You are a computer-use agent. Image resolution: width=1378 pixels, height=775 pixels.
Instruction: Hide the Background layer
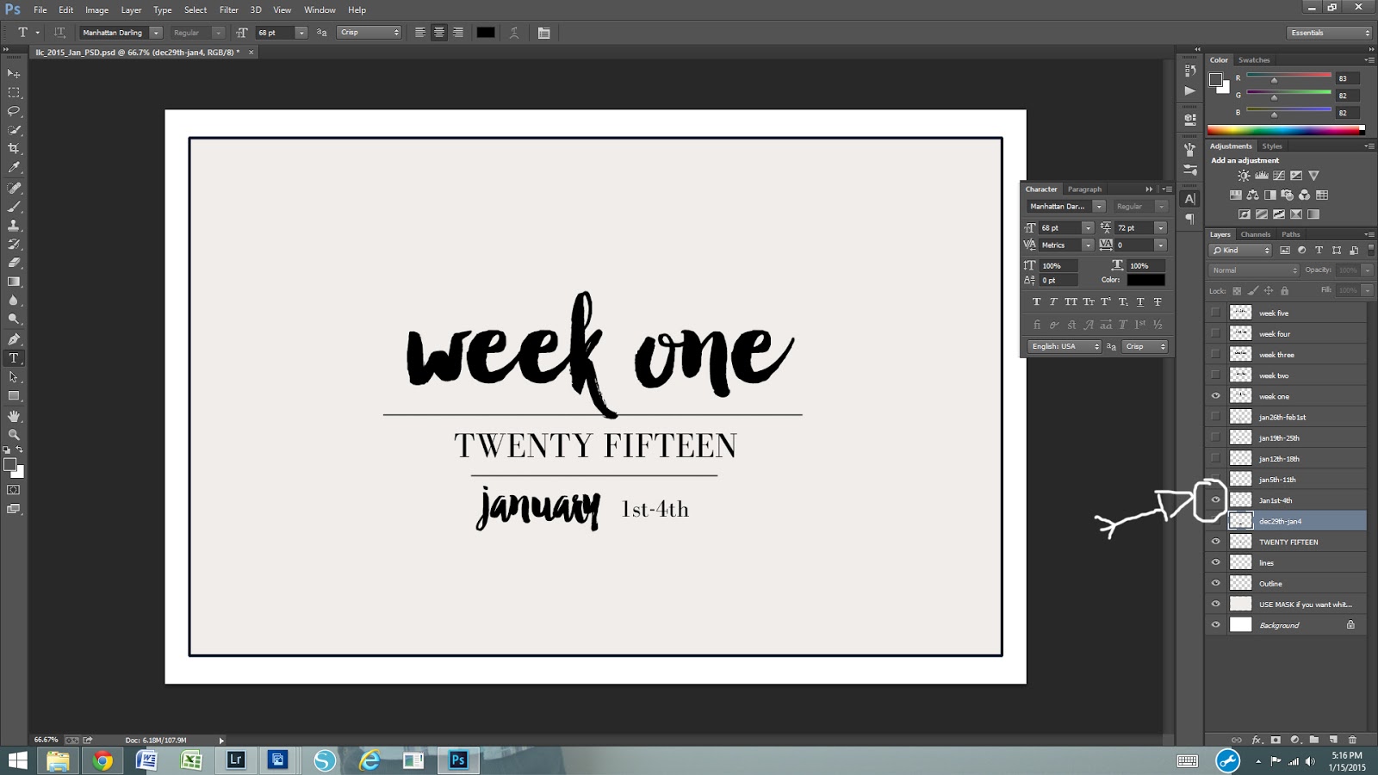(1216, 624)
